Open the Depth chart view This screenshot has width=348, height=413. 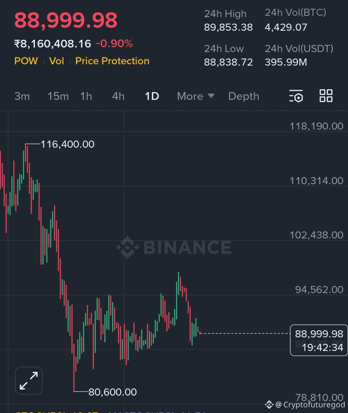[244, 96]
